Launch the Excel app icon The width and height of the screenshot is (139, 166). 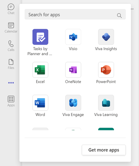pyautogui.click(x=40, y=70)
